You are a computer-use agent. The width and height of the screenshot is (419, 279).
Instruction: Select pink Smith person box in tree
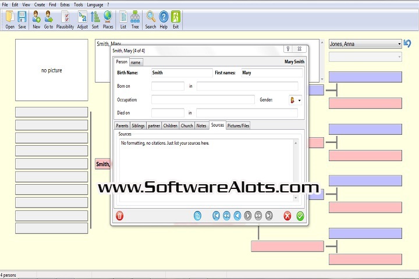click(103, 164)
